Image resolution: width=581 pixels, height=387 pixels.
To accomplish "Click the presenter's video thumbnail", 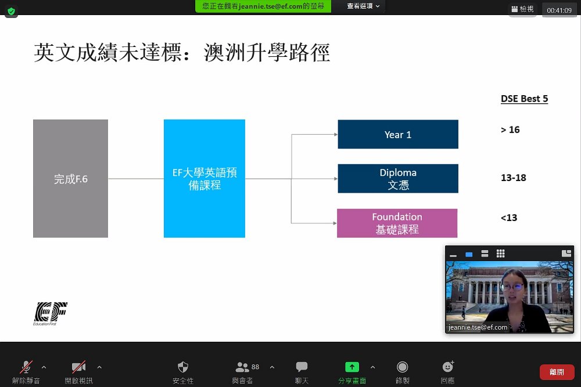I will (510, 296).
